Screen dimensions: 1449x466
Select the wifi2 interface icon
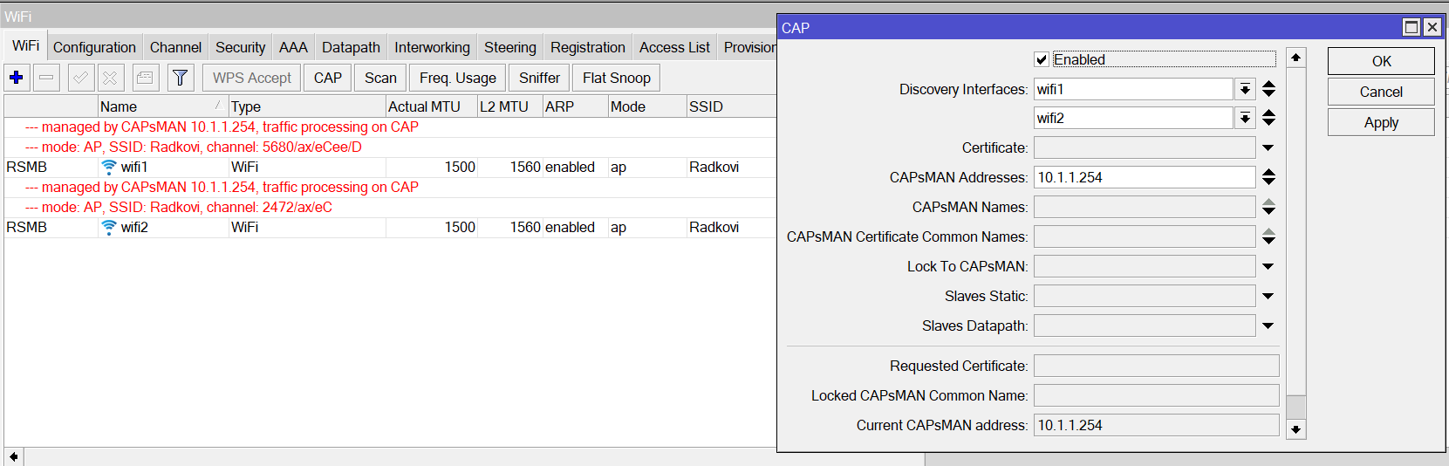pos(109,227)
